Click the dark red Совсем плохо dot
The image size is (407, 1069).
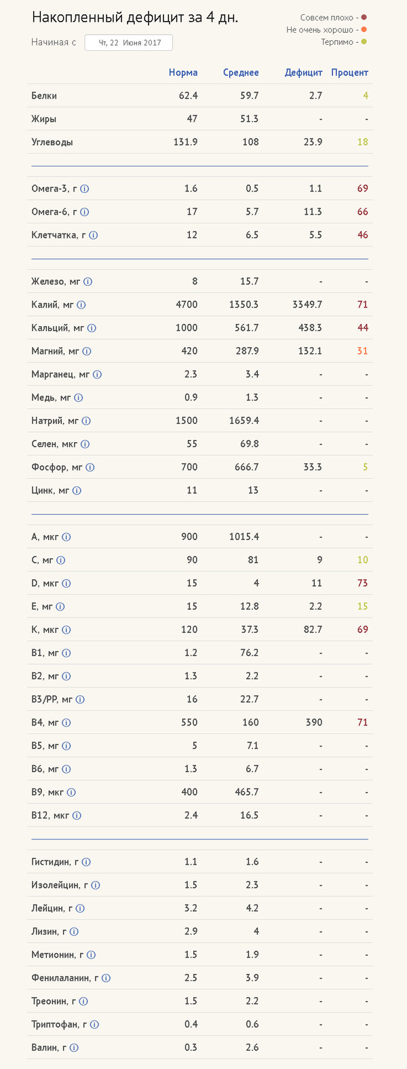364,18
